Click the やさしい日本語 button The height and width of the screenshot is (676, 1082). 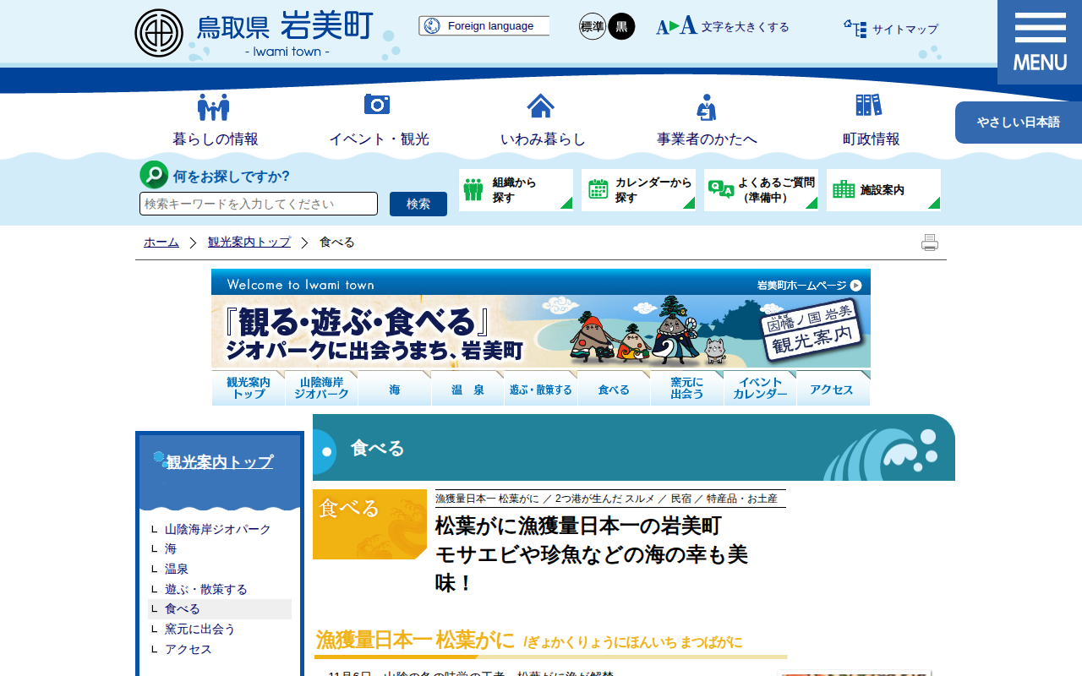pyautogui.click(x=1019, y=123)
